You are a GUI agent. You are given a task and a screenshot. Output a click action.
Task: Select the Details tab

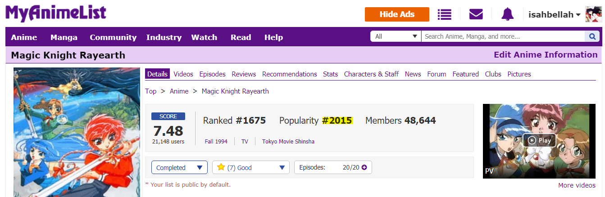coord(157,74)
